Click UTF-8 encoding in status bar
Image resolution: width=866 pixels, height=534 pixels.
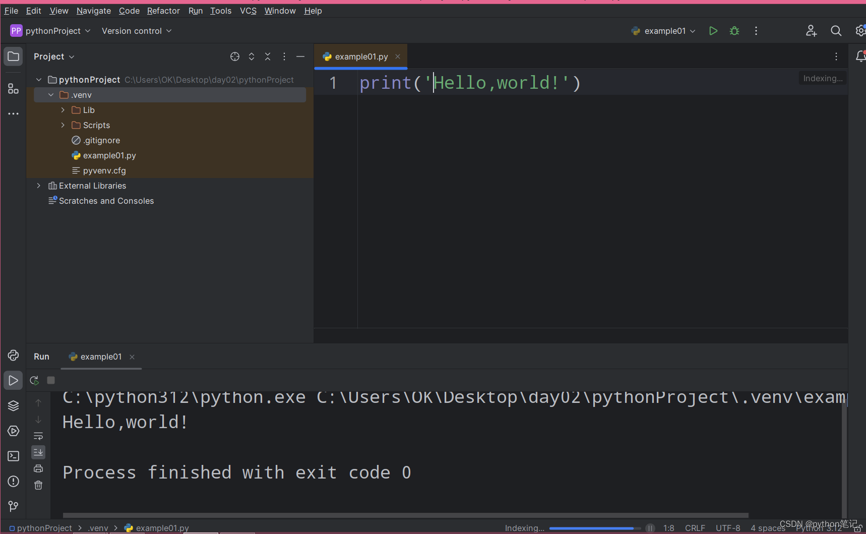728,528
